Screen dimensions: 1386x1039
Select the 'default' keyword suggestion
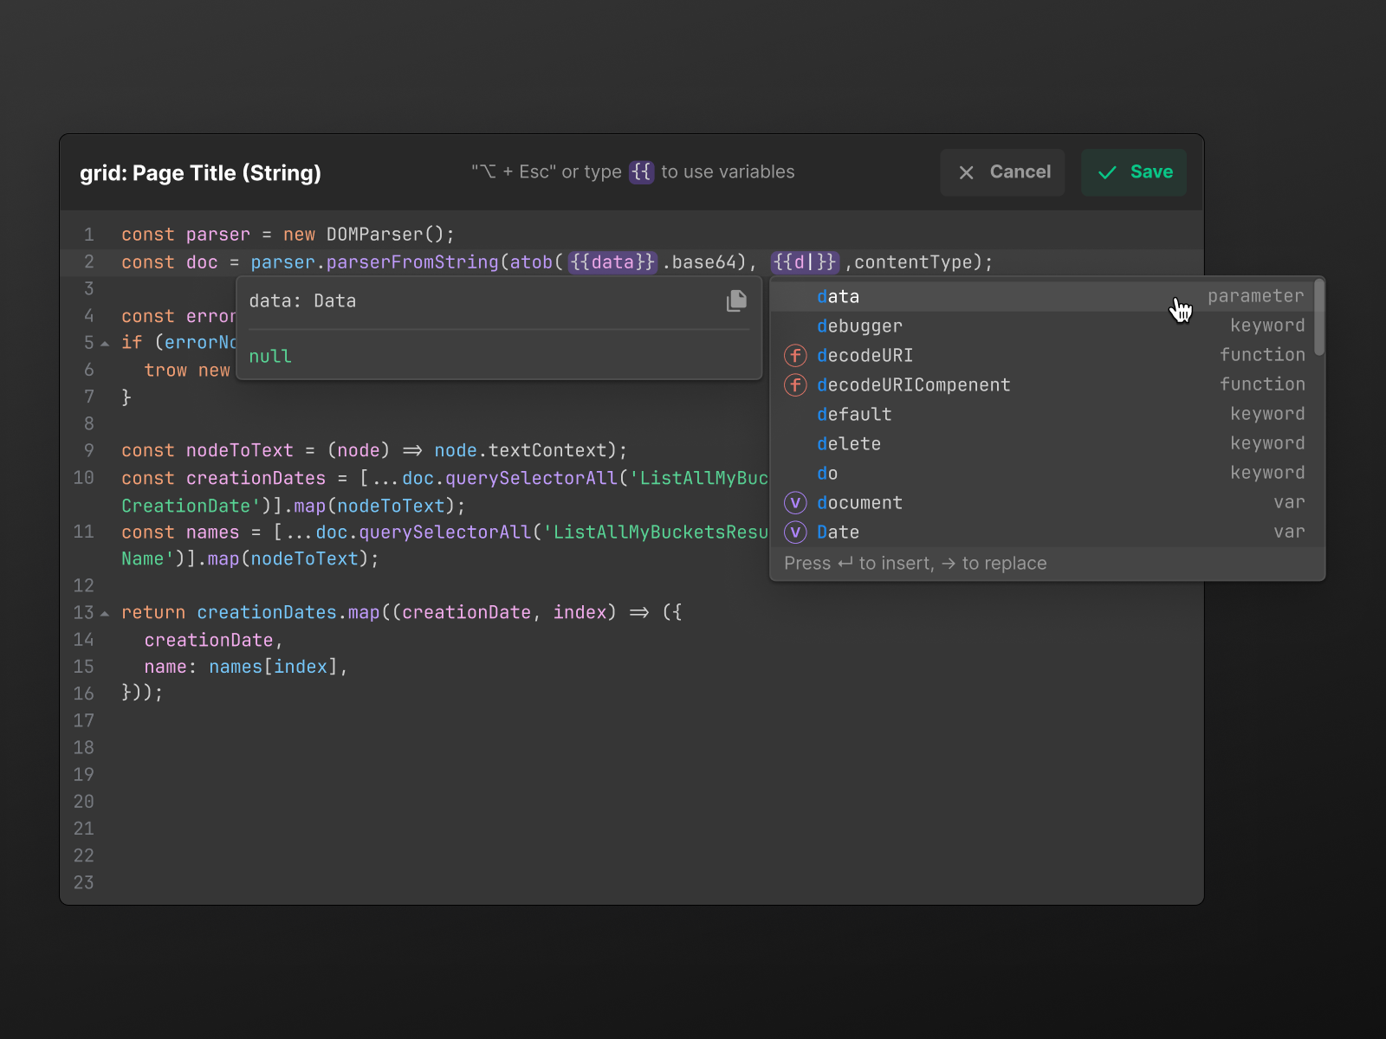(x=1042, y=415)
